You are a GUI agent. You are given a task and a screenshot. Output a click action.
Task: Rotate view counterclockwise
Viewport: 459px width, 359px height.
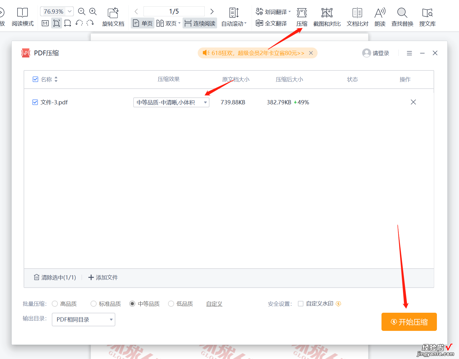coord(79,23)
